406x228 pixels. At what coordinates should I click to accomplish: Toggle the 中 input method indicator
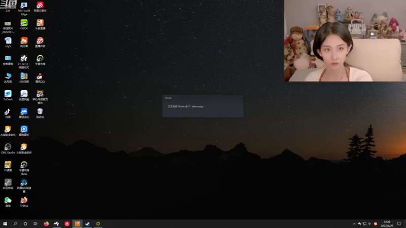(369, 224)
